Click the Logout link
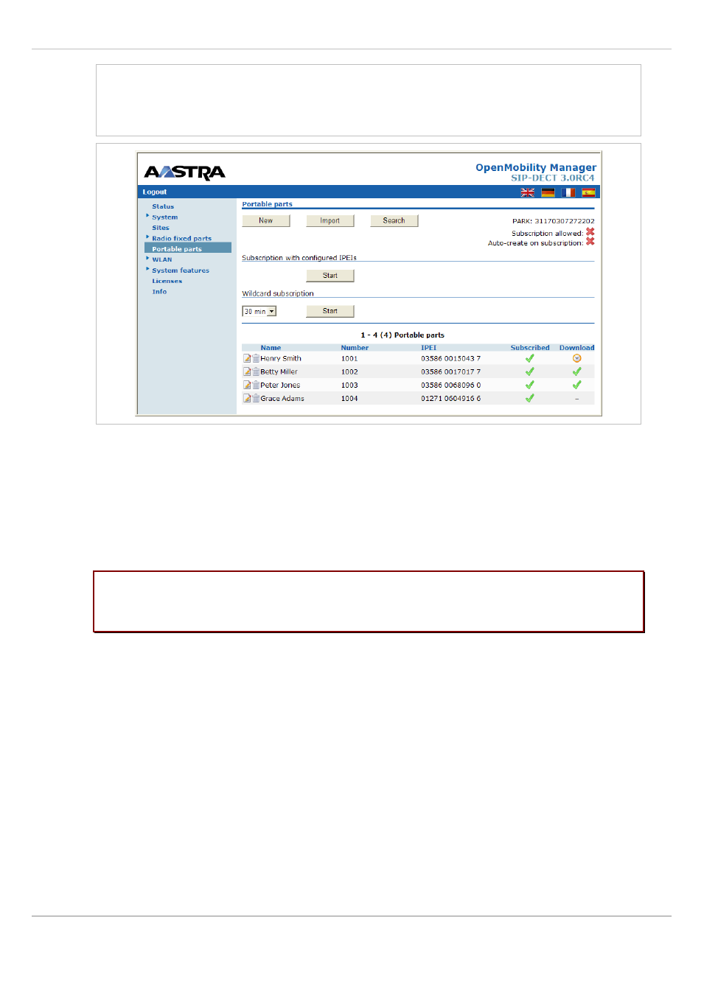The width and height of the screenshot is (704, 995). (x=155, y=192)
